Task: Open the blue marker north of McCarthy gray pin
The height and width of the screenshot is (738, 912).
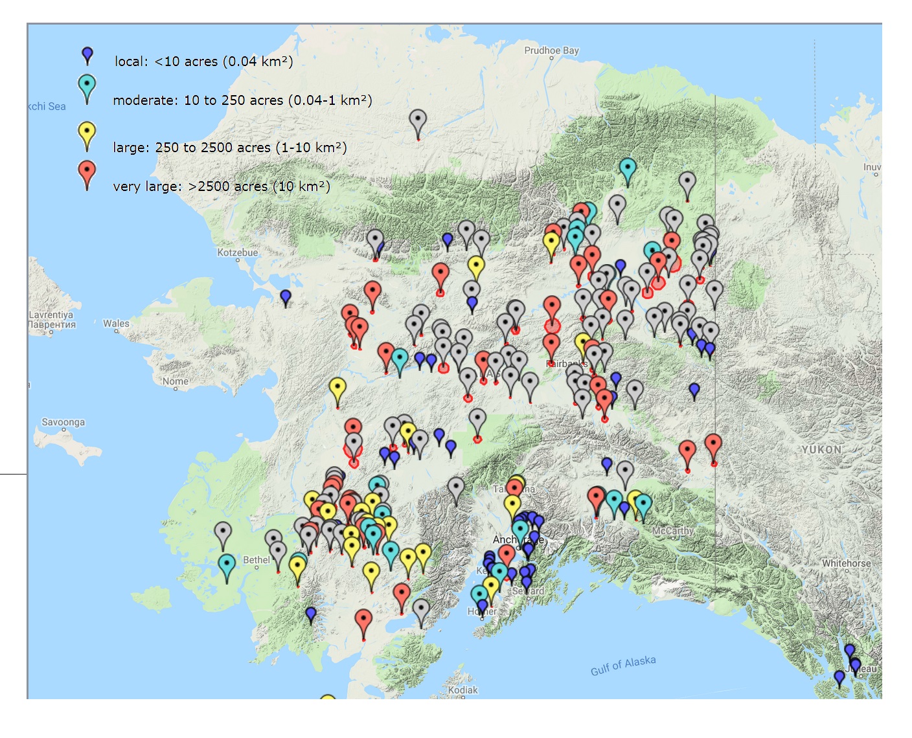Action: 607,466
